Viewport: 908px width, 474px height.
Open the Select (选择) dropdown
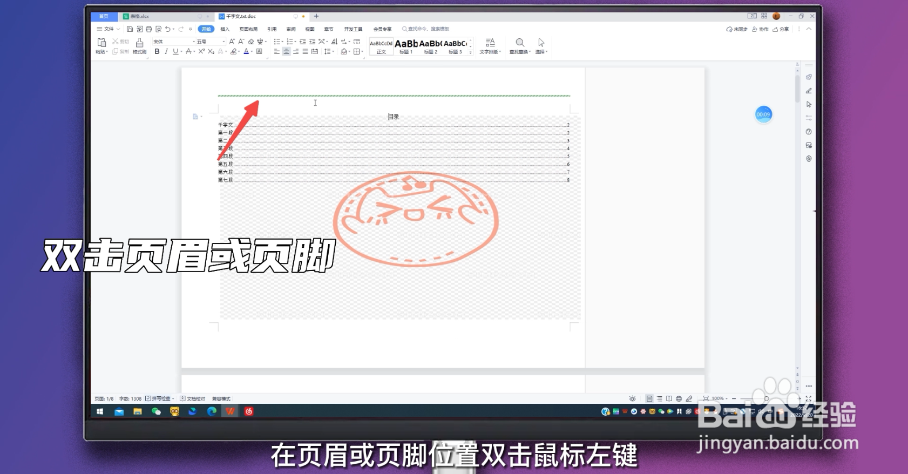pyautogui.click(x=541, y=46)
